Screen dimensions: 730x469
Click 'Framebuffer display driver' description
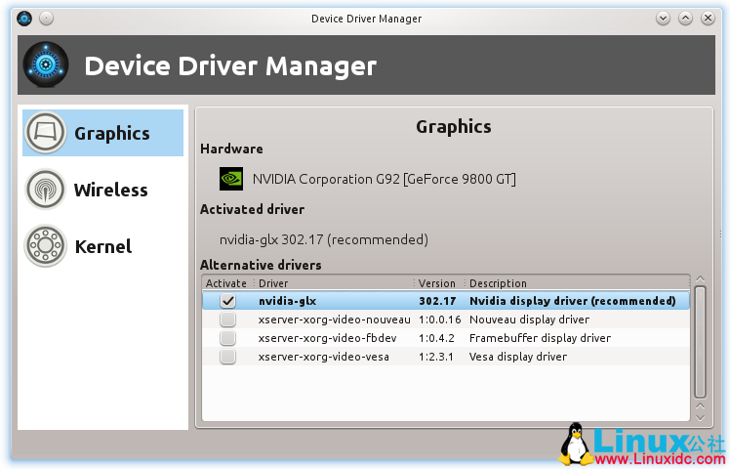point(540,338)
